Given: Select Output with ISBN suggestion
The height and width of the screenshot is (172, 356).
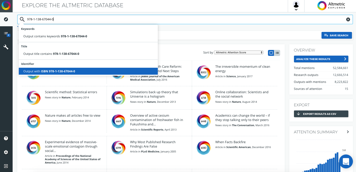Looking at the screenshot, I should point(88,71).
